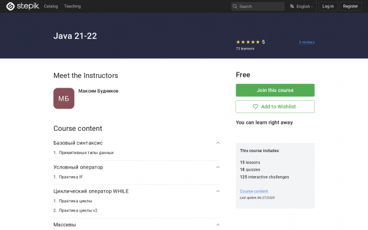The height and width of the screenshot is (230, 368).
Task: Click the Stepik logo
Action: pyautogui.click(x=23, y=6)
